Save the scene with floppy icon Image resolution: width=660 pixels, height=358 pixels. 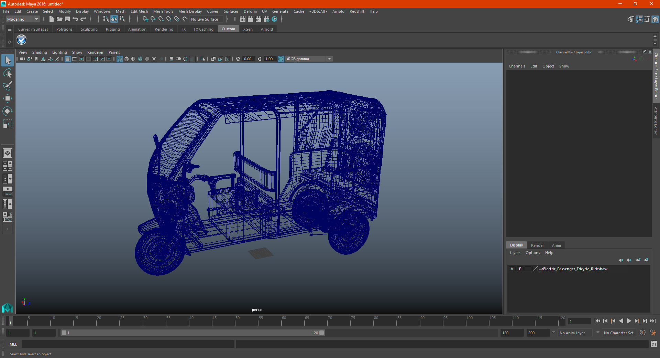click(67, 19)
